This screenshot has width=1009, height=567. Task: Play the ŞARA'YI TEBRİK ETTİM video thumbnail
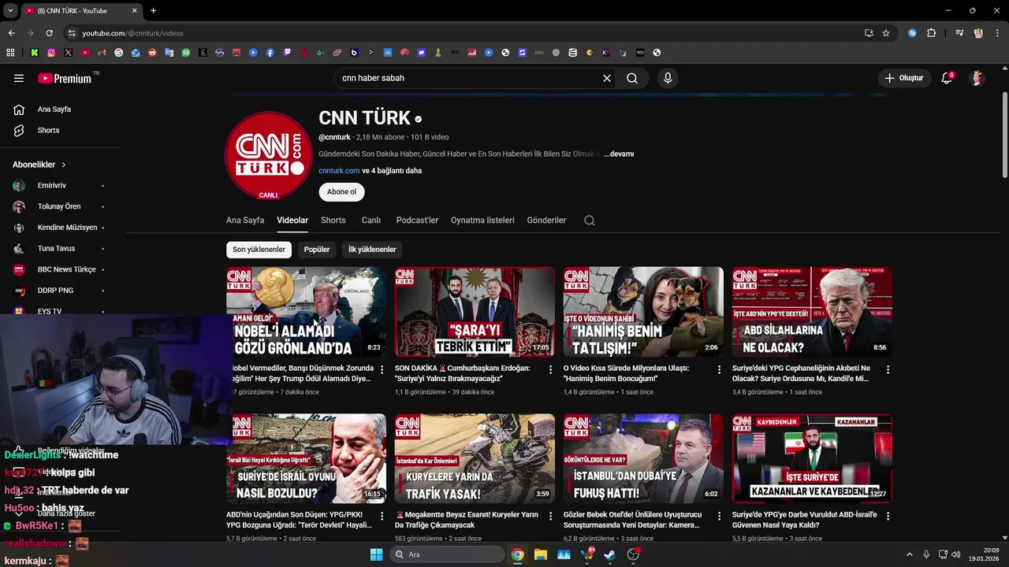tap(475, 312)
